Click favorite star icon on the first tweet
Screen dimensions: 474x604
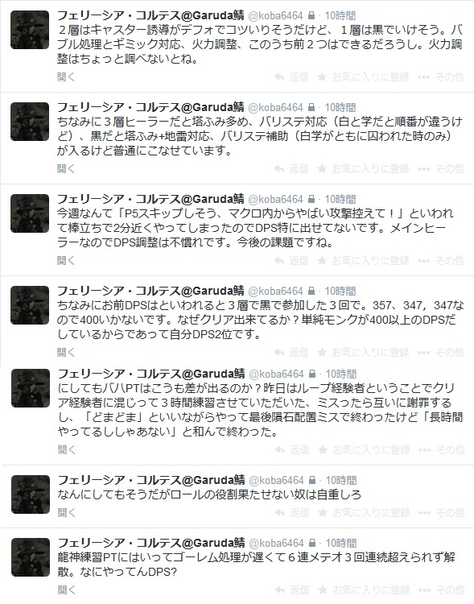pos(322,77)
